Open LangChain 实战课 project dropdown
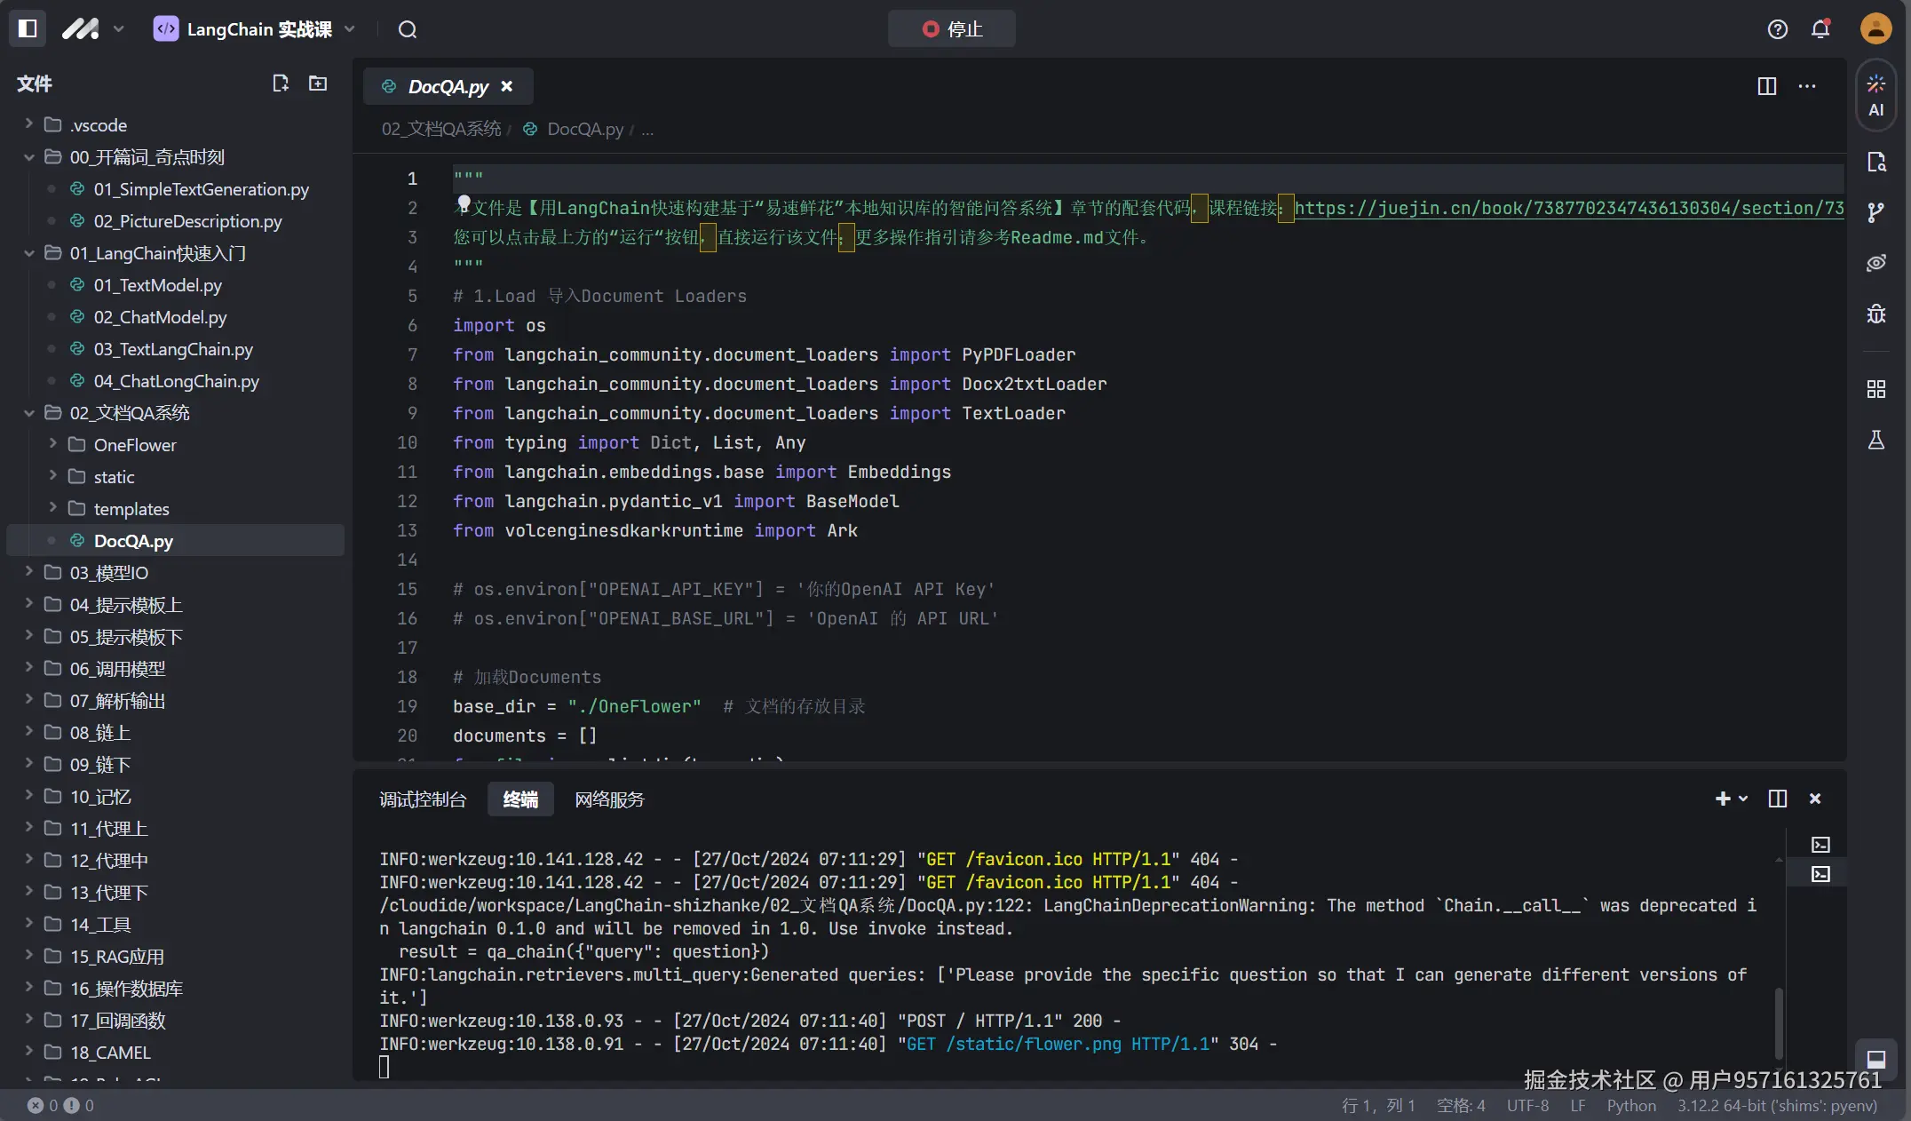The width and height of the screenshot is (1911, 1121). point(258,29)
